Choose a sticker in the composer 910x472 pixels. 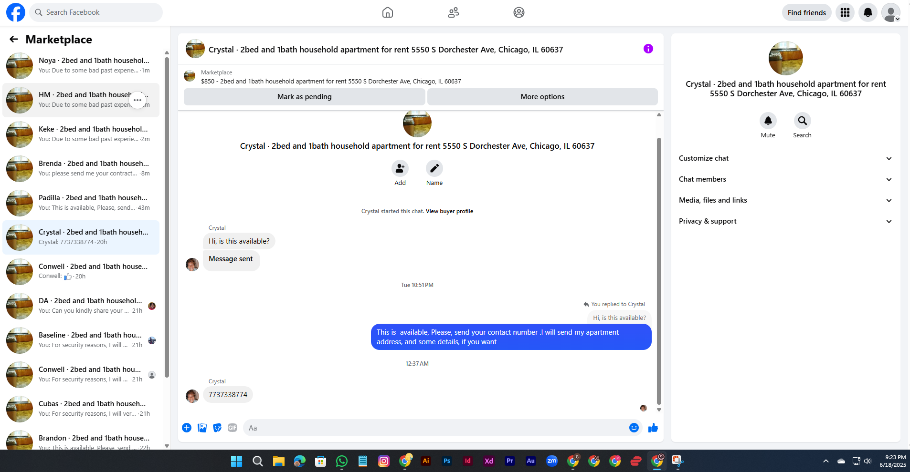click(x=217, y=428)
